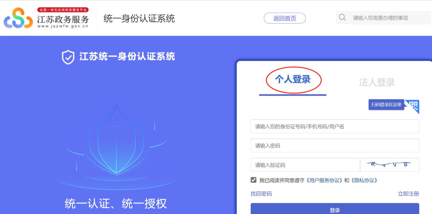This screenshot has width=432, height=214.
Task: Focus the 请输入验证码 captcha field
Action: point(305,165)
